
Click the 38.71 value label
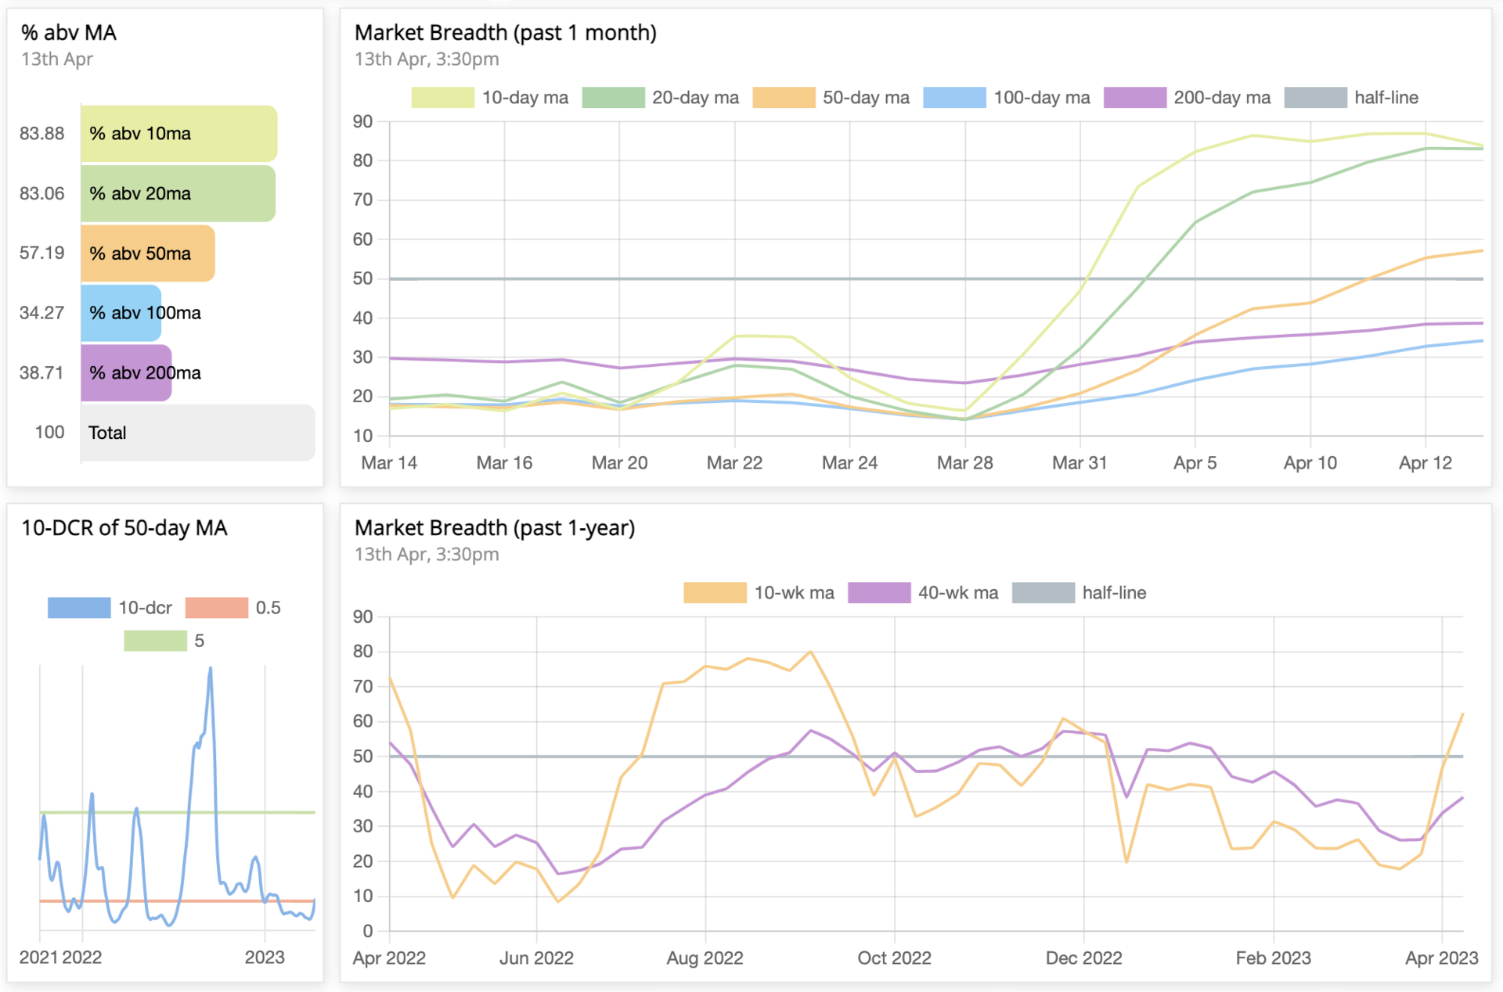coord(42,372)
